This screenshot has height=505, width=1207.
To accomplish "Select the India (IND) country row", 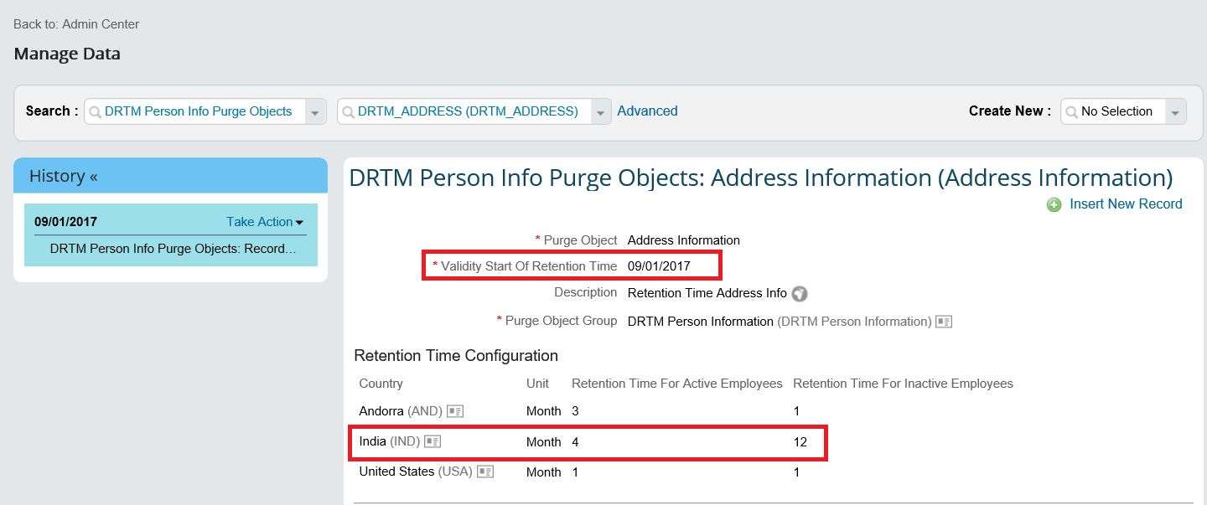I will click(x=588, y=441).
